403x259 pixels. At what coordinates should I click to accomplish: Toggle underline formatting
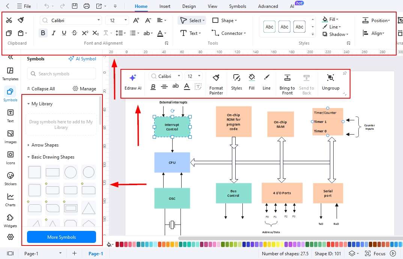pyautogui.click(x=64, y=33)
